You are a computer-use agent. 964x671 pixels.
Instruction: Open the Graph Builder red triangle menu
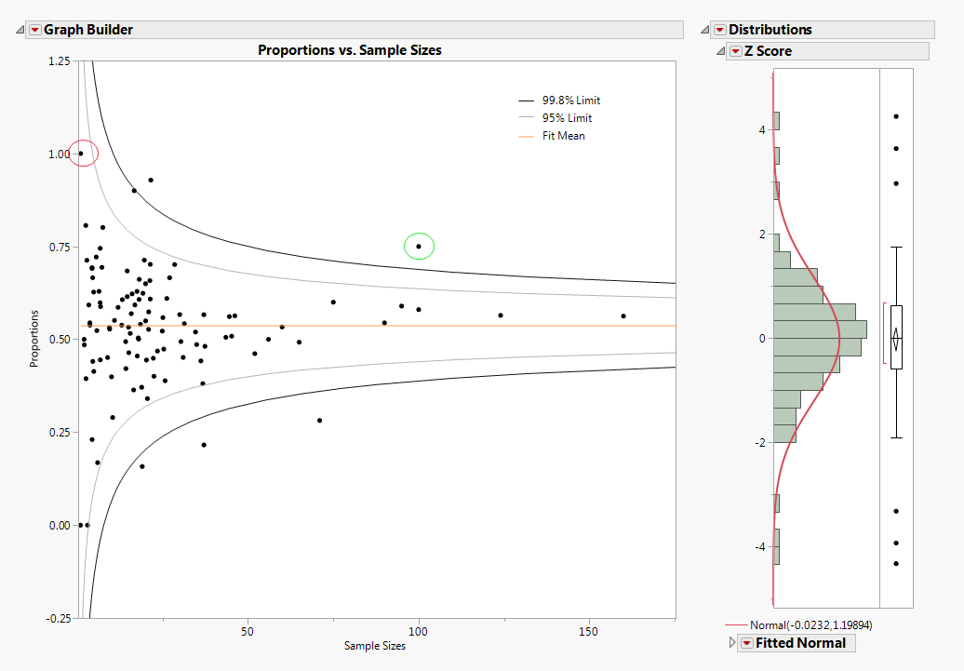point(34,29)
